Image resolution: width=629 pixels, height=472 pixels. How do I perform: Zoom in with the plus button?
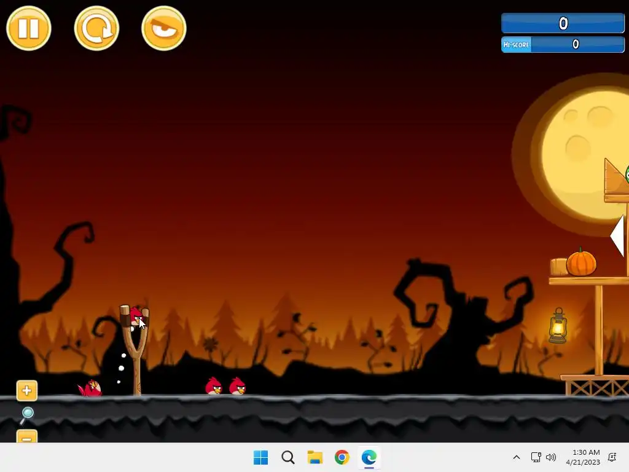[27, 390]
